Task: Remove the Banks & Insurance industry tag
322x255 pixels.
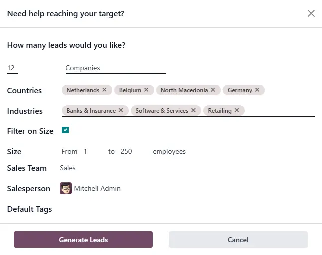Action: (121, 111)
